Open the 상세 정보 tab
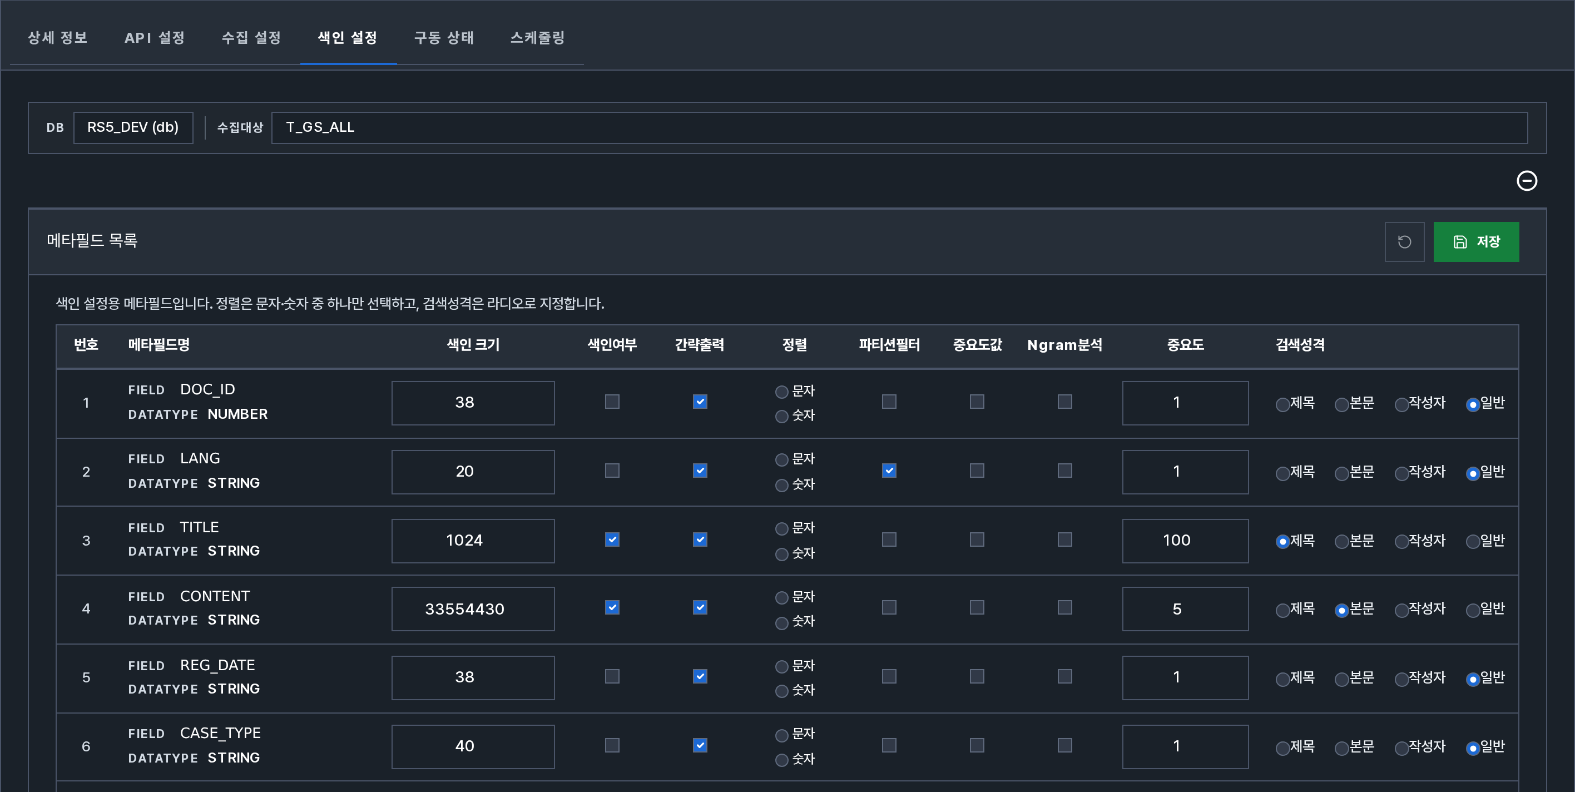The width and height of the screenshot is (1575, 792). click(58, 38)
